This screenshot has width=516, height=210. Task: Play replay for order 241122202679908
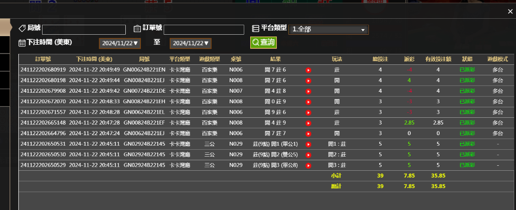[x=308, y=91]
